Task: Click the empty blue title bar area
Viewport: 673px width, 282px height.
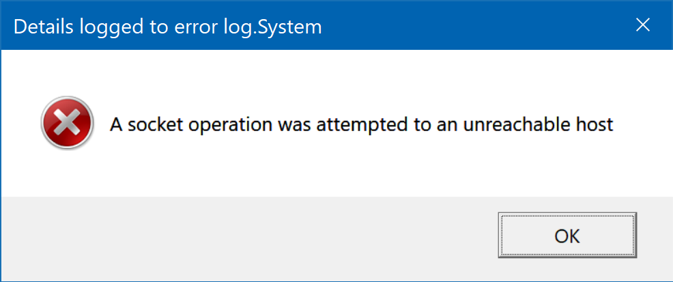Action: (x=472, y=26)
